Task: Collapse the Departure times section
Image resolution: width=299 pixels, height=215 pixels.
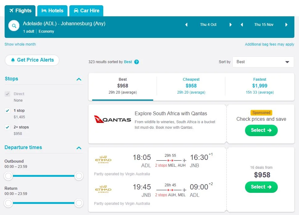Action: 79,148
